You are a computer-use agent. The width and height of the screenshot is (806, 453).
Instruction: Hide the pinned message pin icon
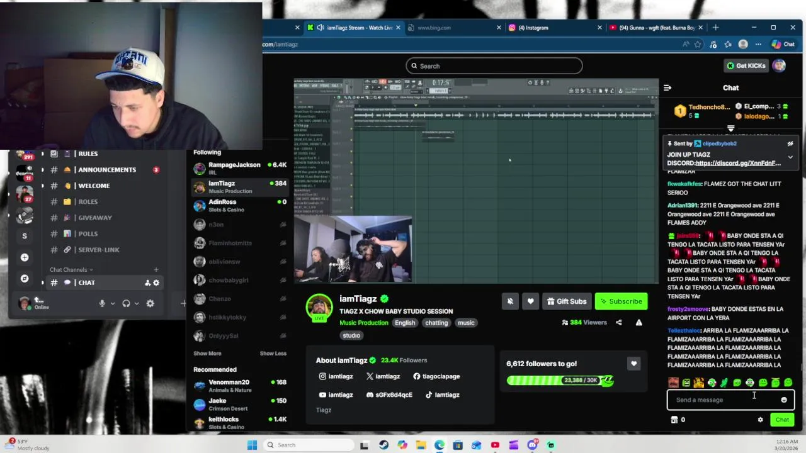(x=790, y=143)
